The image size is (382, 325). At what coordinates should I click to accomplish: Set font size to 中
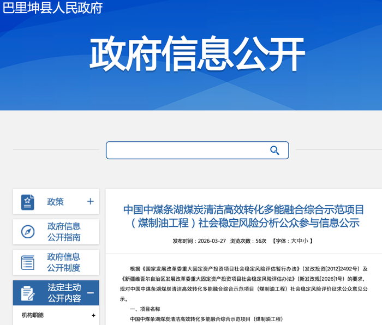point(299,241)
